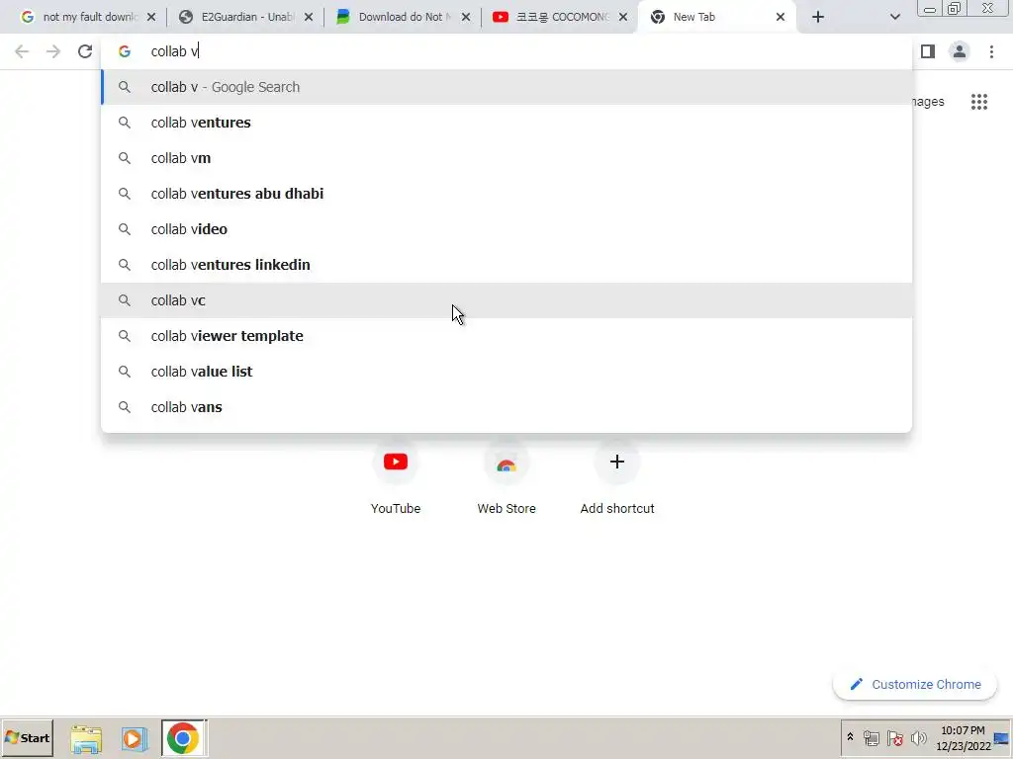Choose 'collab viewer template' suggestion
The width and height of the screenshot is (1013, 759).
tap(506, 336)
